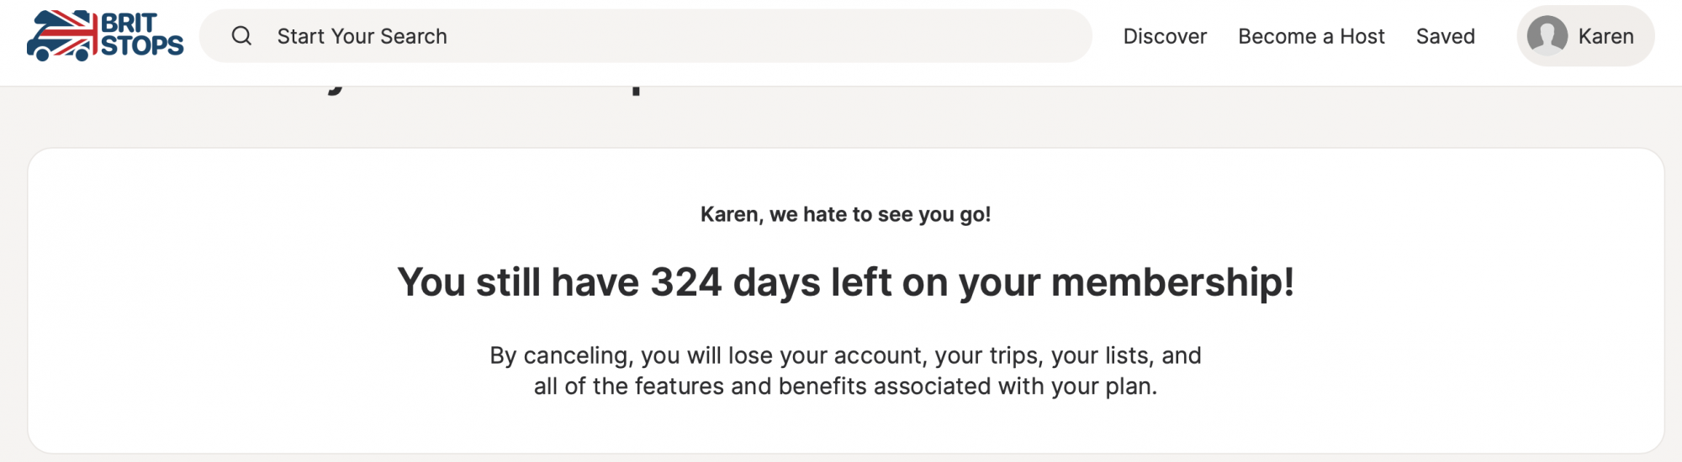Open the Saved navigation item
Image resolution: width=1682 pixels, height=462 pixels.
[x=1445, y=36]
